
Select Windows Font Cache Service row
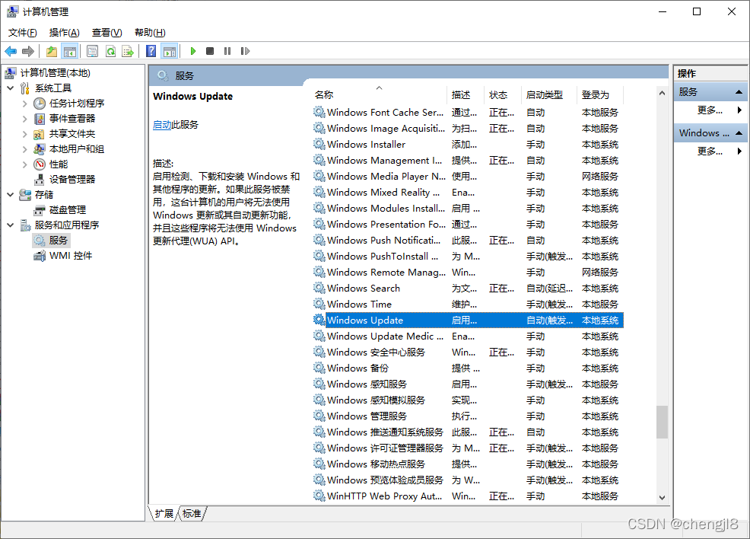coord(469,112)
